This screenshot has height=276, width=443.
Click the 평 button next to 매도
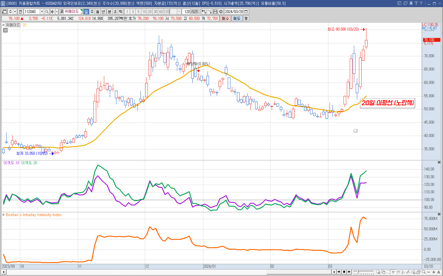(x=246, y=18)
